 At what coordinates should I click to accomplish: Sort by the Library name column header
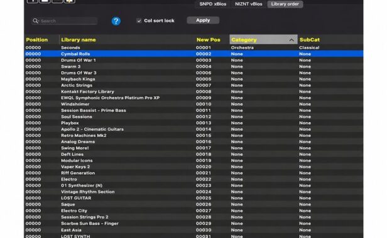pyautogui.click(x=79, y=39)
